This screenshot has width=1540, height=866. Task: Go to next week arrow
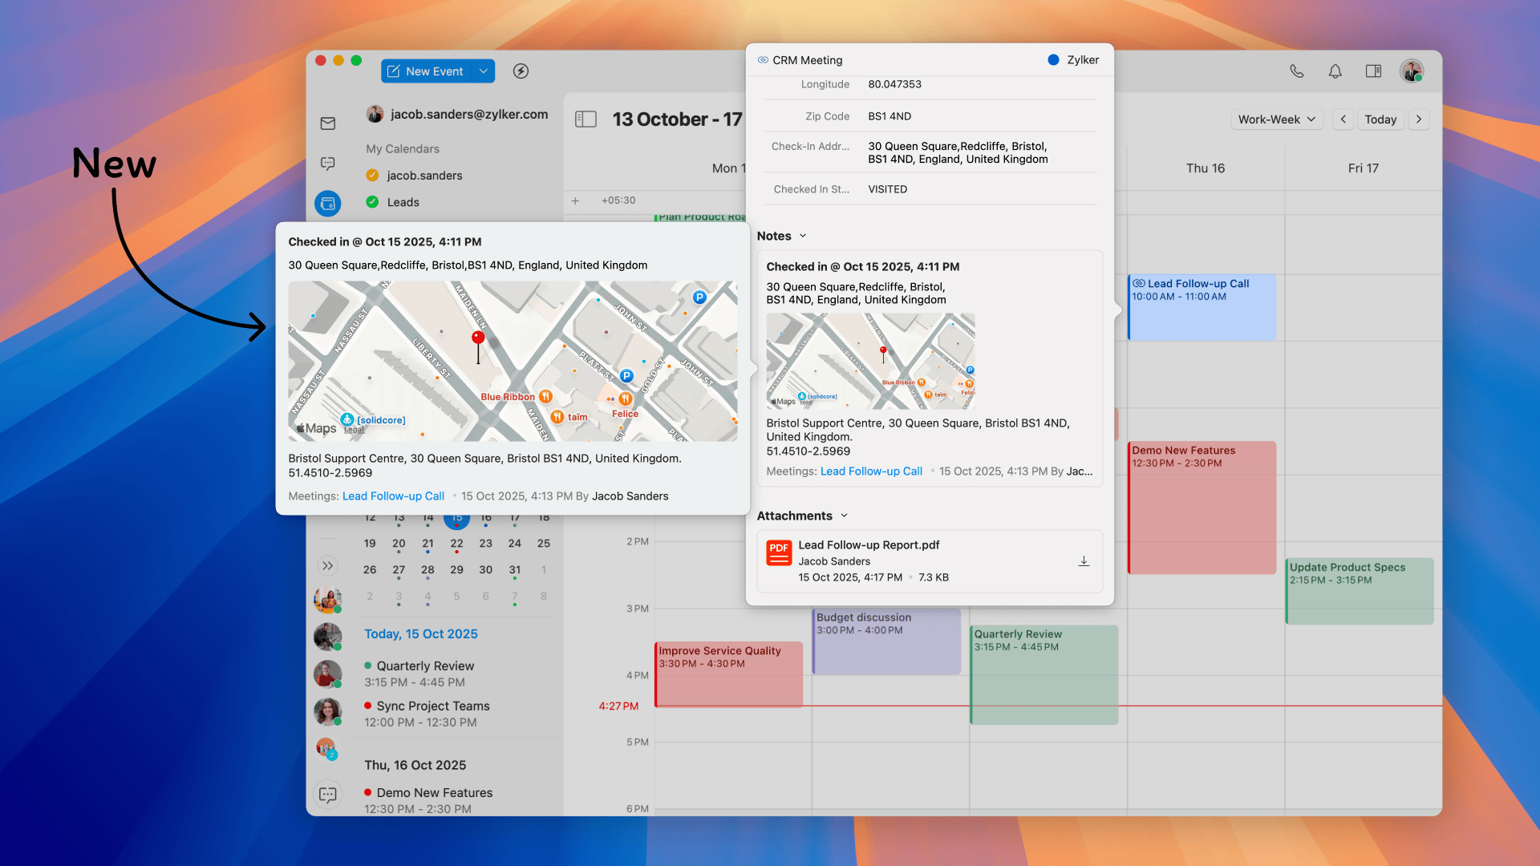click(1419, 119)
